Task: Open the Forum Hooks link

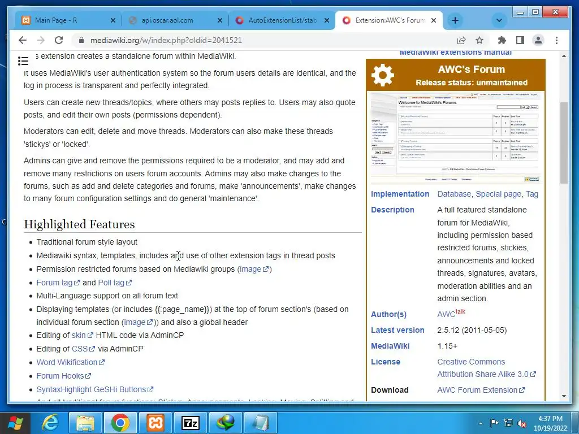Action: pos(63,376)
